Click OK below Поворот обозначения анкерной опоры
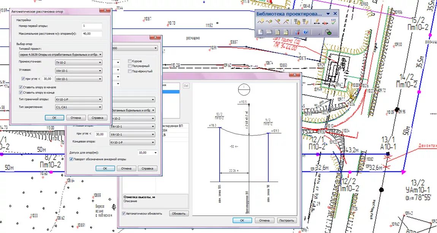This screenshot has width=437, height=233. (105, 168)
